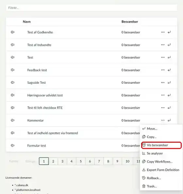The image size is (183, 194).
Task: Open the form named Feedback test
Action: pyautogui.click(x=37, y=70)
